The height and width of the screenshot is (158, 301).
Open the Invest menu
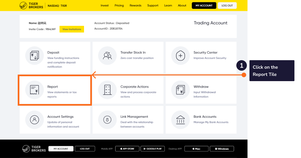click(105, 6)
